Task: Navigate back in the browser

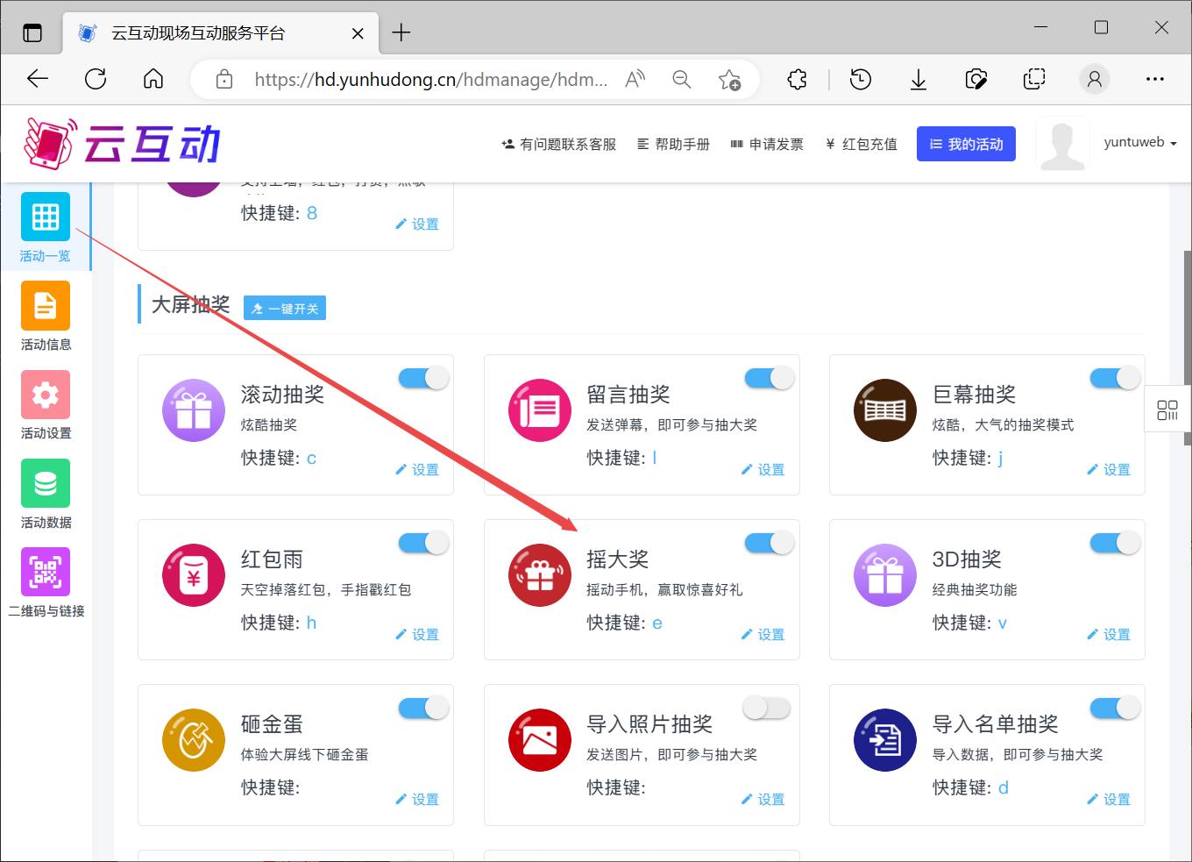Action: pyautogui.click(x=38, y=79)
